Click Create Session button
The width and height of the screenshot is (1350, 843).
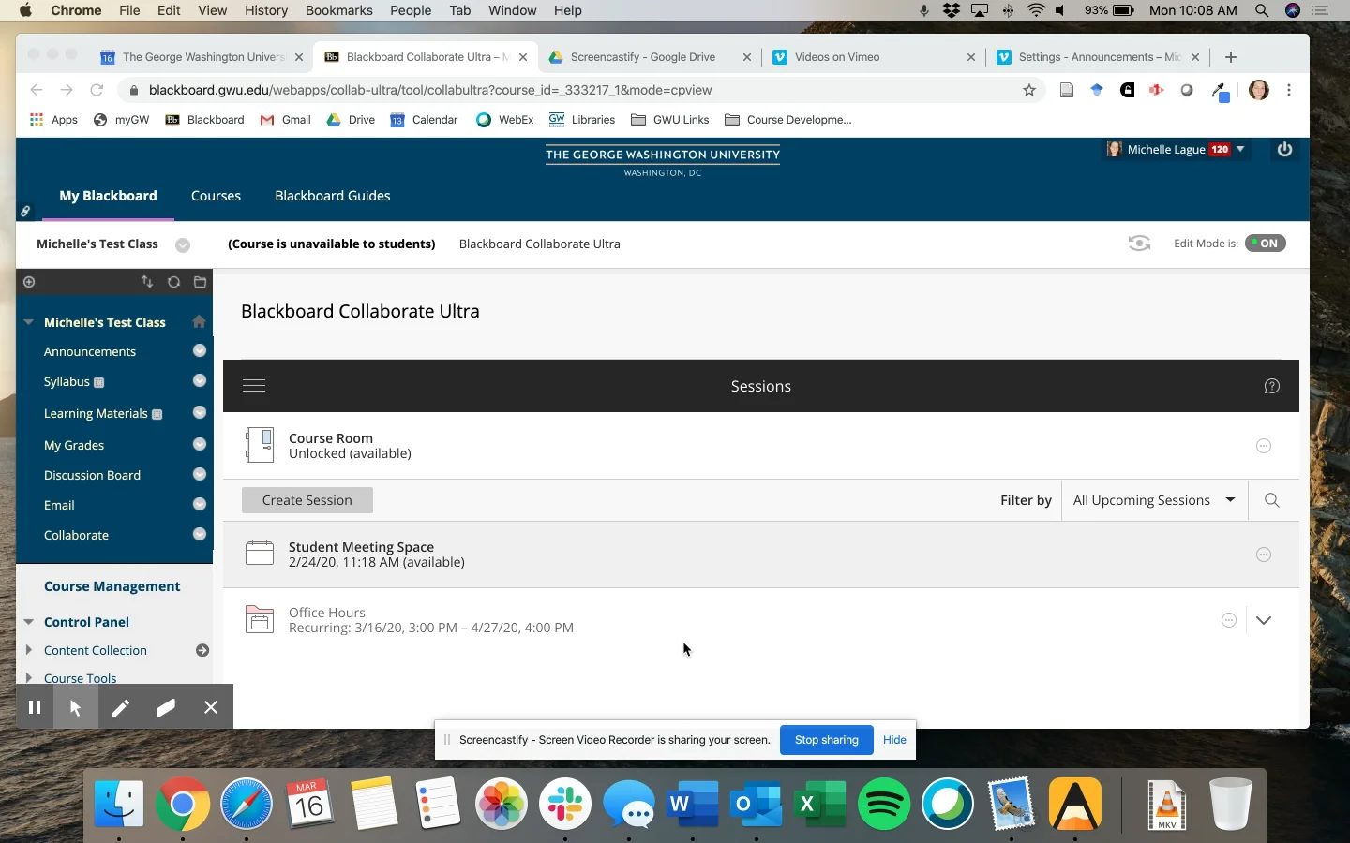pyautogui.click(x=307, y=500)
